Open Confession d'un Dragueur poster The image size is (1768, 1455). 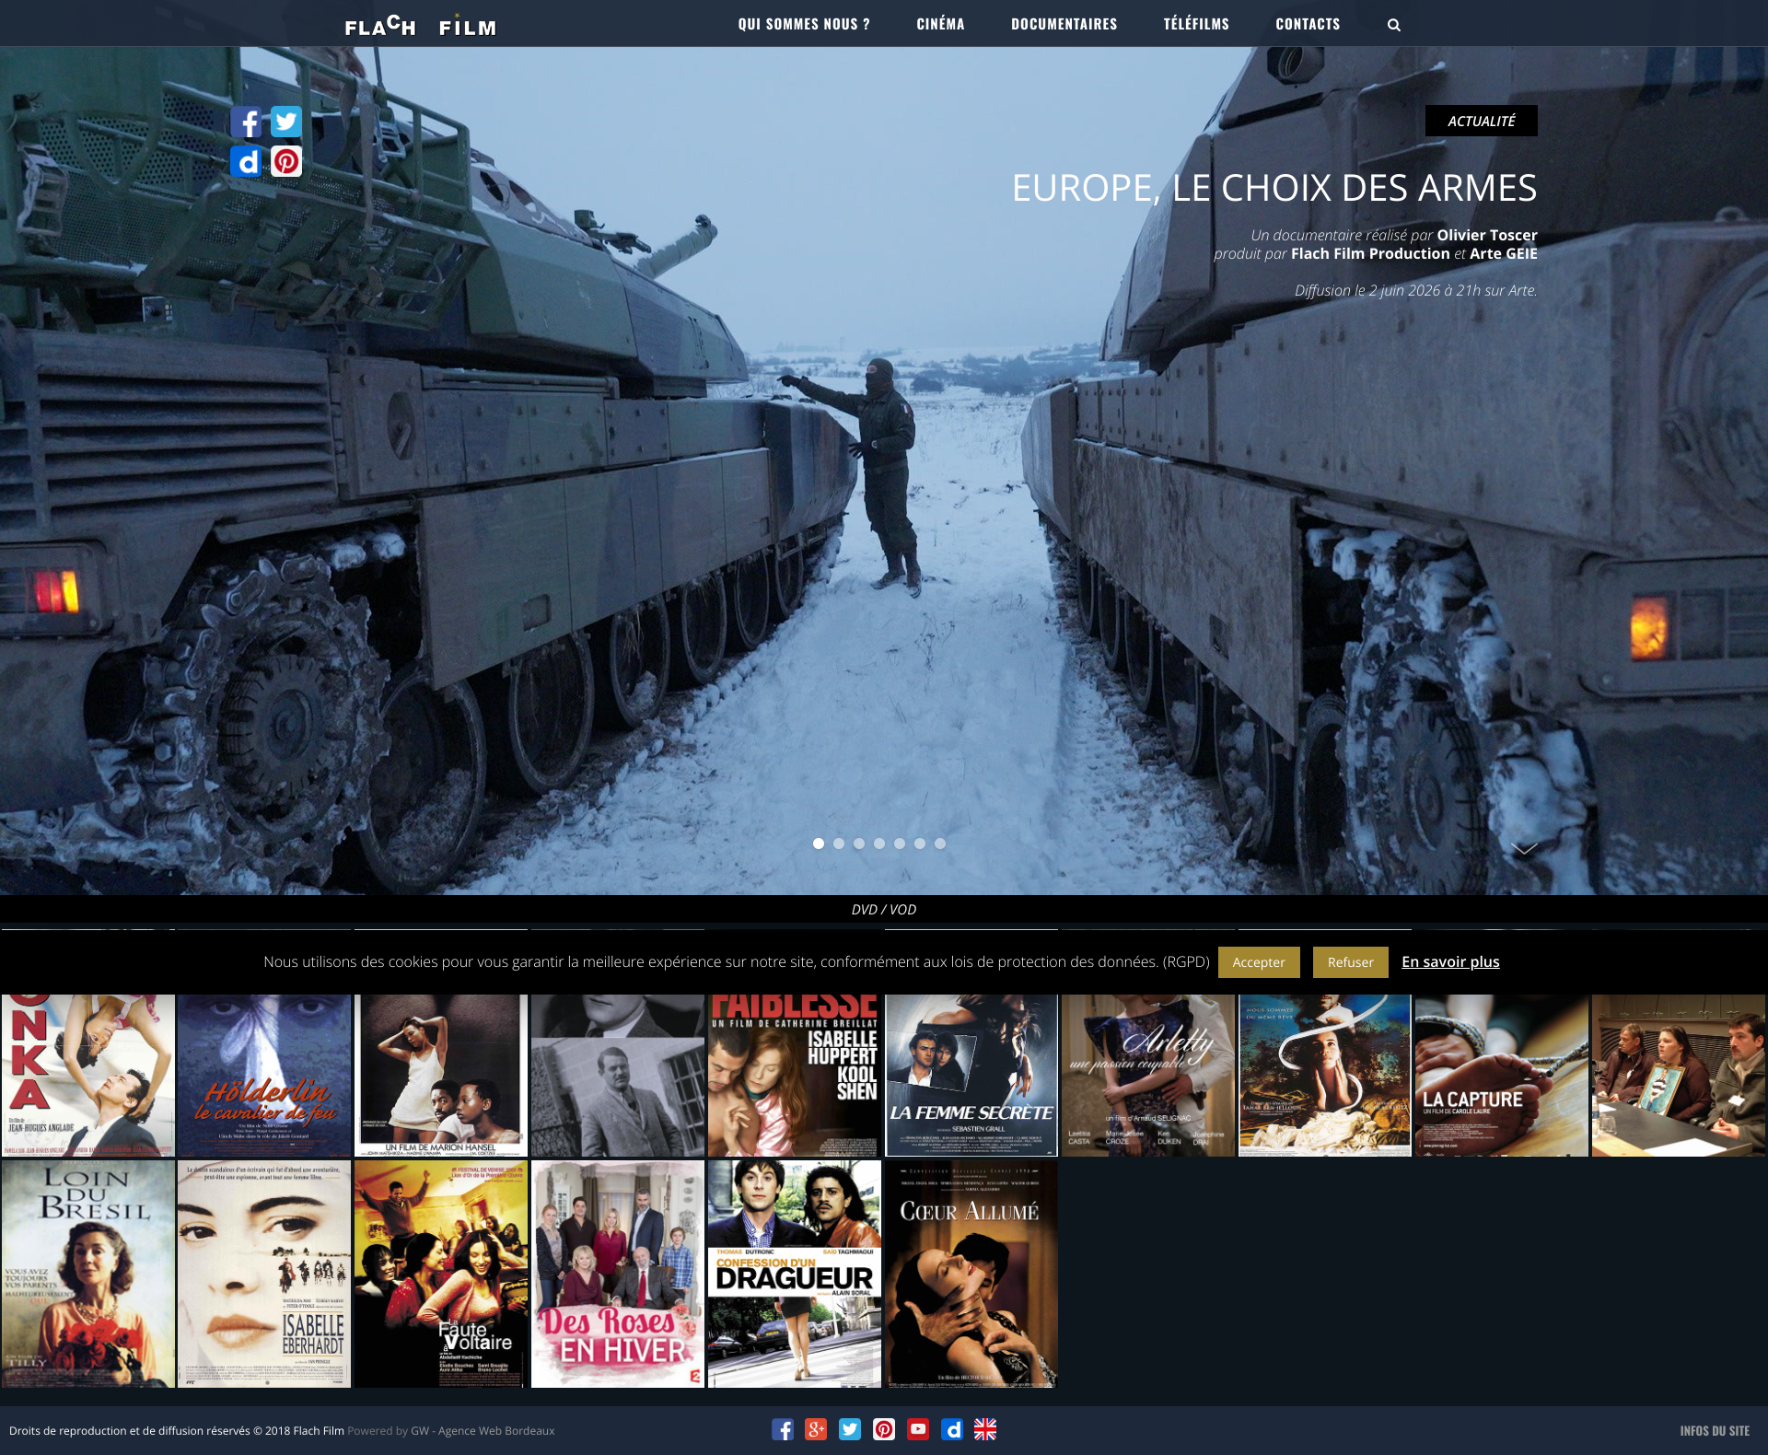795,1274
